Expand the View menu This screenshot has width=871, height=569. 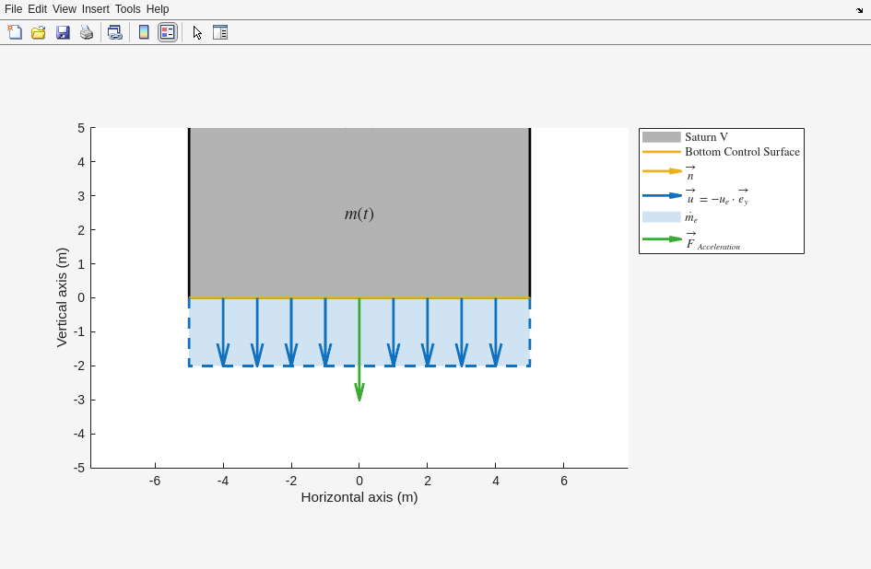(x=65, y=9)
